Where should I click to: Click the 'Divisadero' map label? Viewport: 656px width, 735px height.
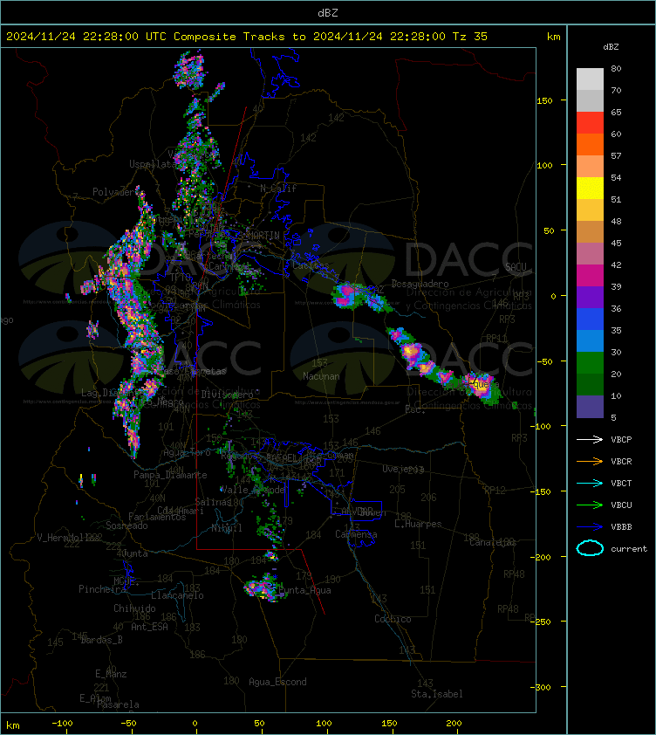(x=228, y=395)
